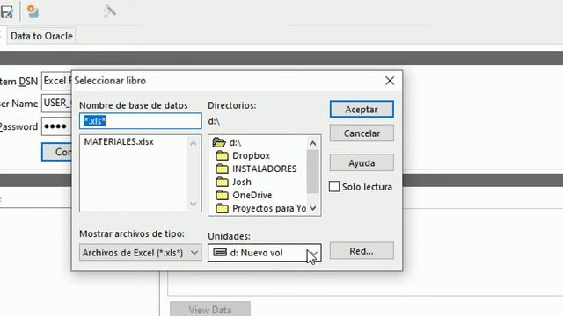
Task: Click the Nombre de base de datos field
Action: click(141, 121)
